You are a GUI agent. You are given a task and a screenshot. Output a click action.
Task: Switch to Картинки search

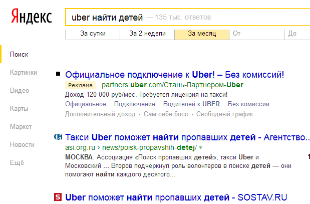coord(24,72)
